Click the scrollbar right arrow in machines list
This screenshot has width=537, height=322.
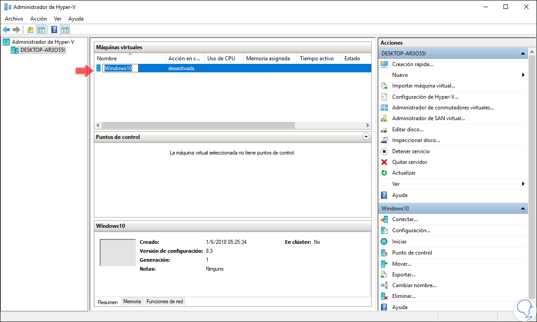(368, 125)
